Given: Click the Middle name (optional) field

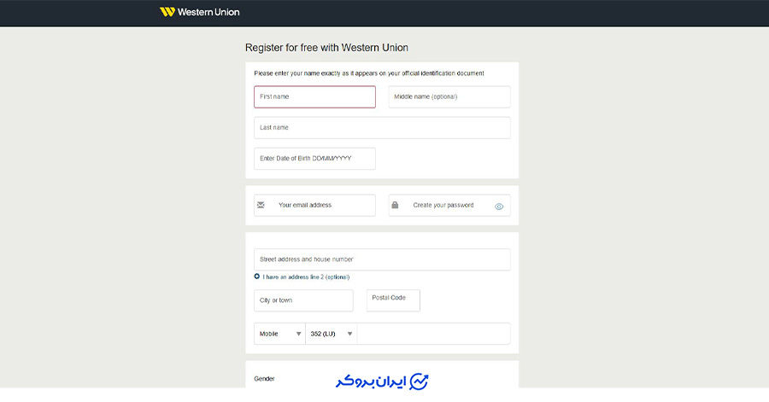Looking at the screenshot, I should click(x=449, y=97).
